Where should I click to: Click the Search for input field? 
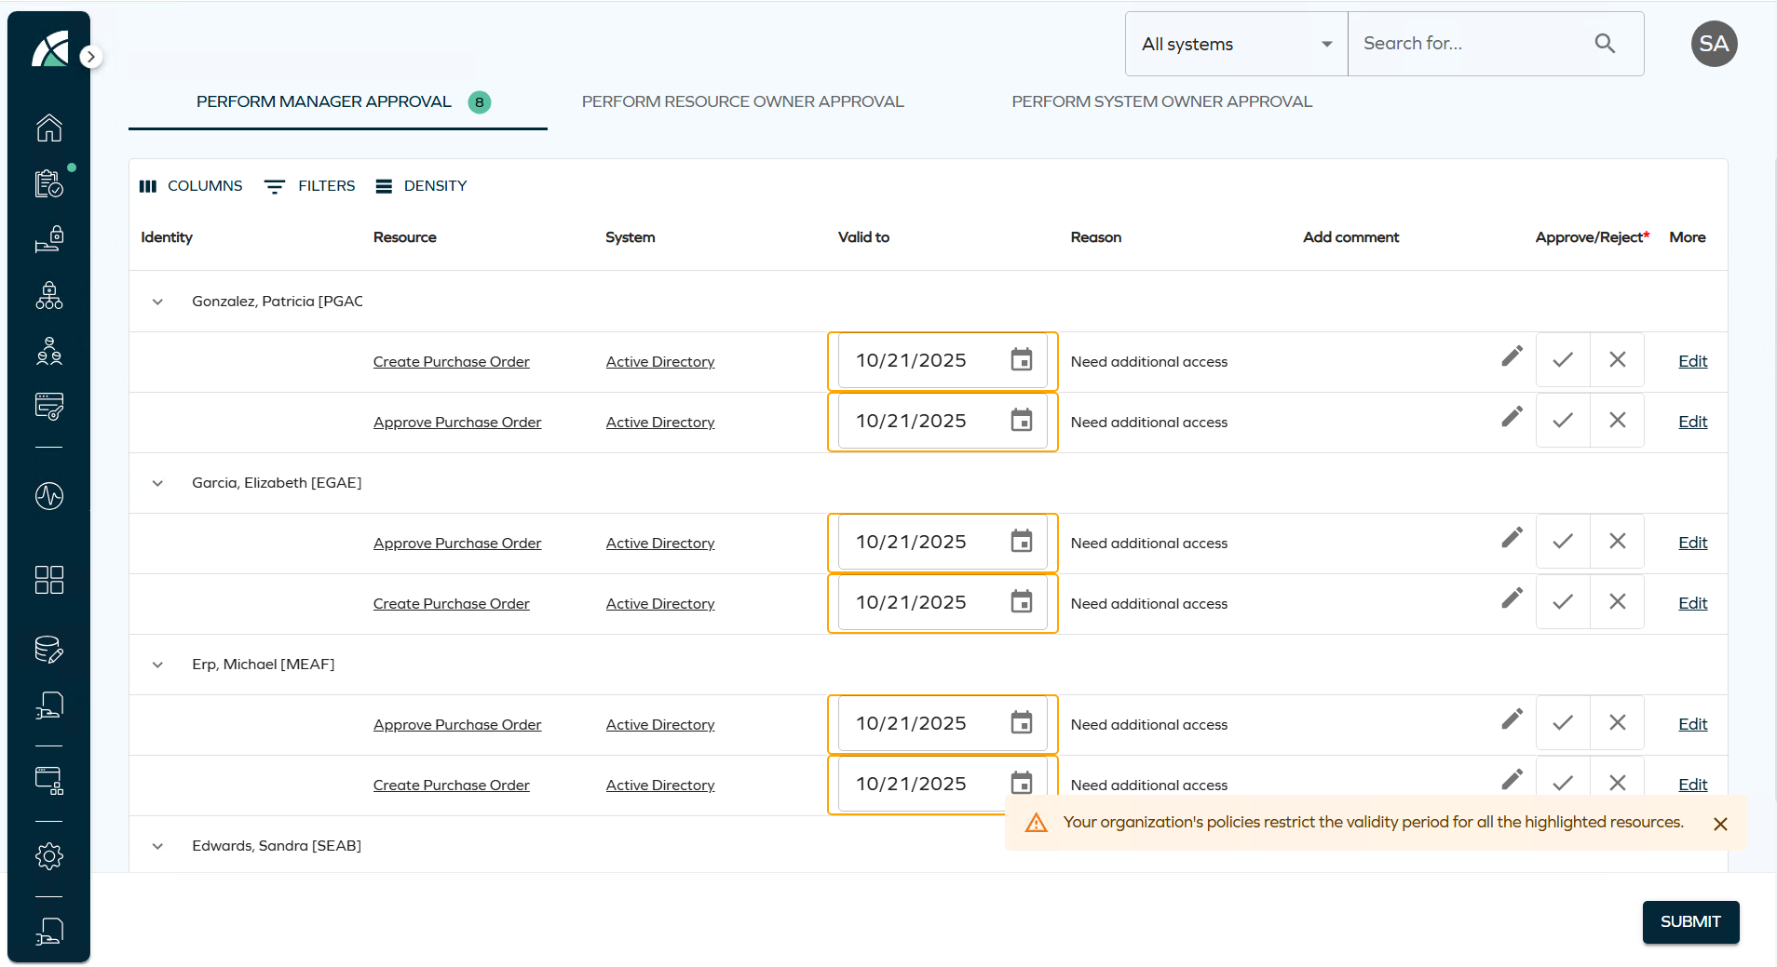1472,44
